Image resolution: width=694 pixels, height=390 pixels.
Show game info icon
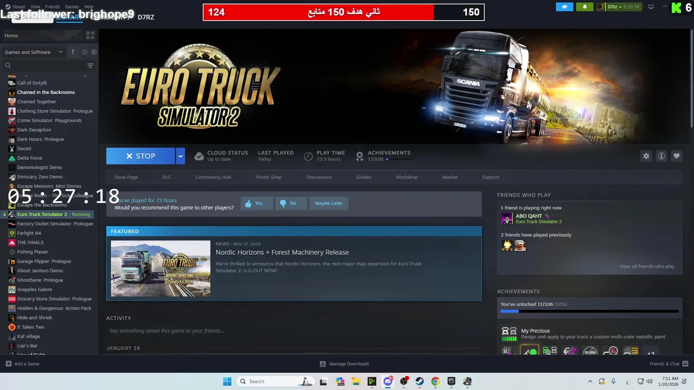661,156
